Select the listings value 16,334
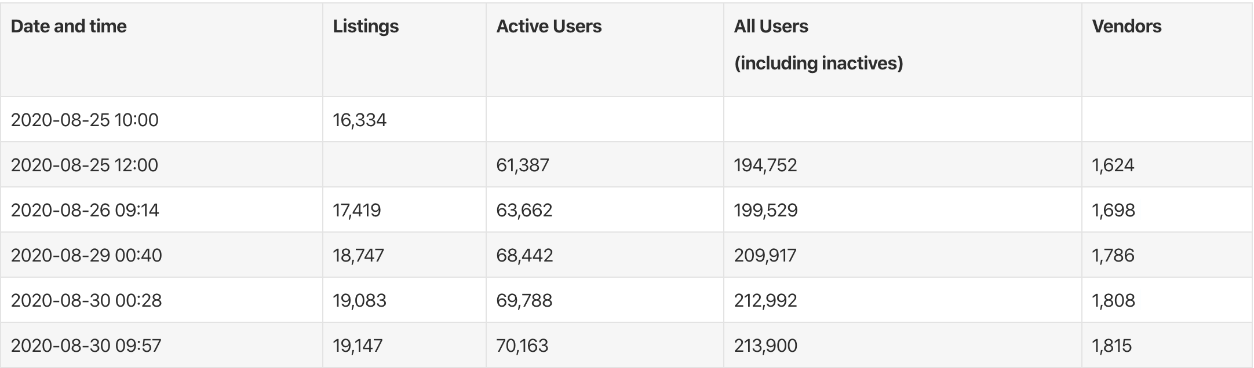Image resolution: width=1254 pixels, height=368 pixels. click(x=359, y=120)
